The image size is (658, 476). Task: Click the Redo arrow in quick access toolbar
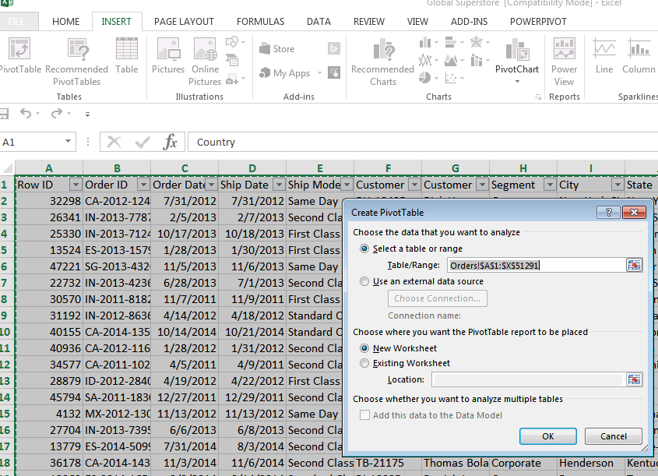point(57,113)
